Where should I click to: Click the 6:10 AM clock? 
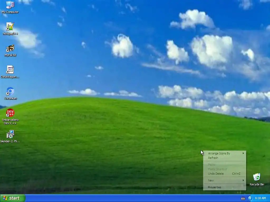[260, 198]
